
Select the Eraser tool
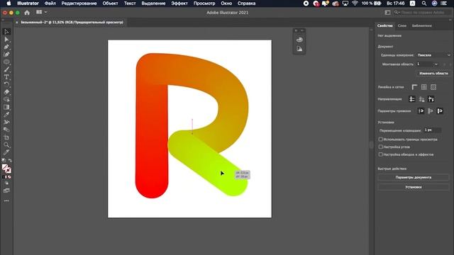(x=6, y=92)
